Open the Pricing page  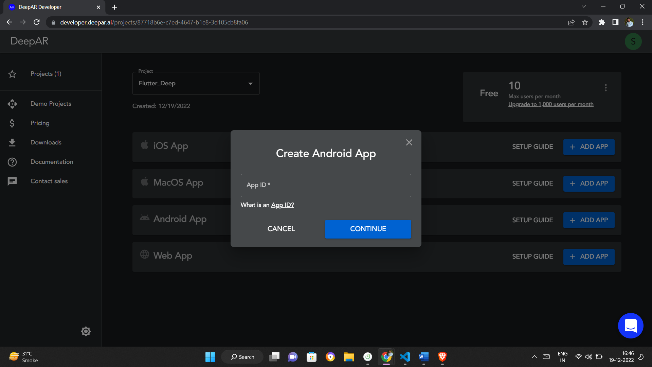[x=40, y=123]
